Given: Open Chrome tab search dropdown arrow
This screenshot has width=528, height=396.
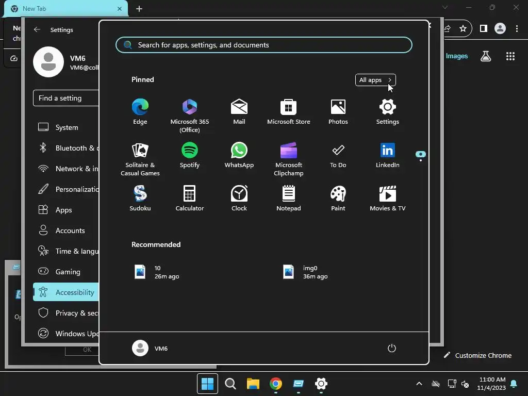Looking at the screenshot, I should point(445,7).
